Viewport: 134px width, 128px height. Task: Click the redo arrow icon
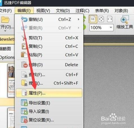24,28
